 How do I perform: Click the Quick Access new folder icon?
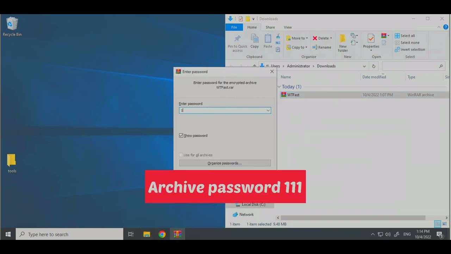[x=247, y=19]
